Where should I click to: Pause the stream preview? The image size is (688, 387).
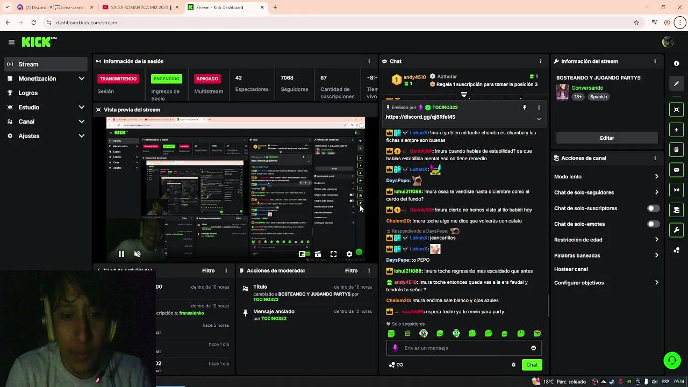(x=121, y=254)
